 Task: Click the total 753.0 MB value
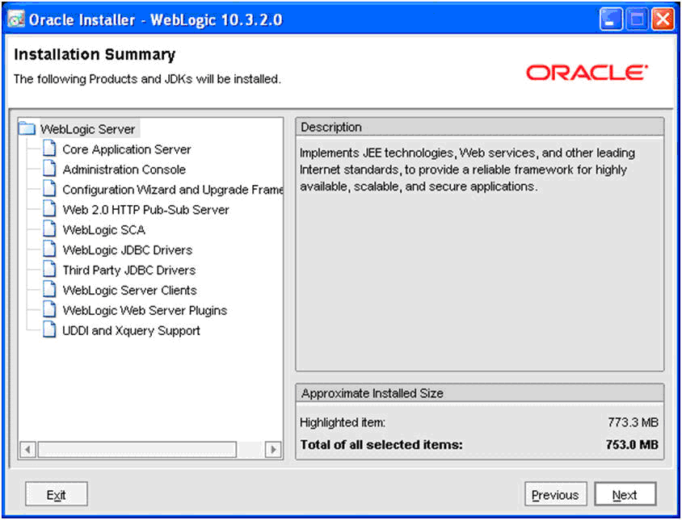632,445
